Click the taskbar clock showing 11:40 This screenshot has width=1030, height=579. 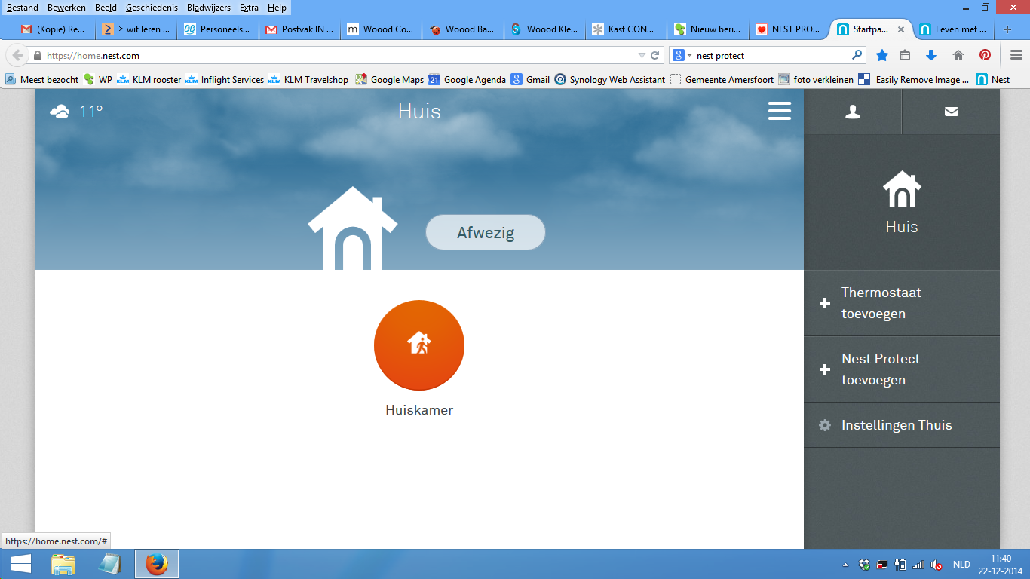pos(1001,564)
